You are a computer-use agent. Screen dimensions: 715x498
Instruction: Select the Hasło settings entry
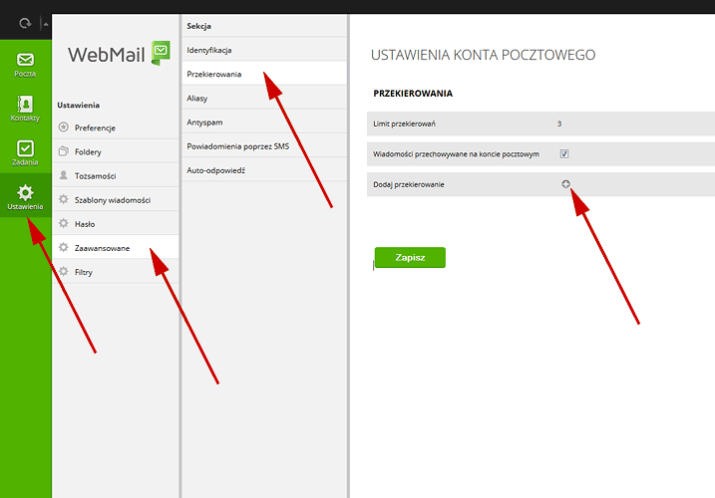coord(116,224)
